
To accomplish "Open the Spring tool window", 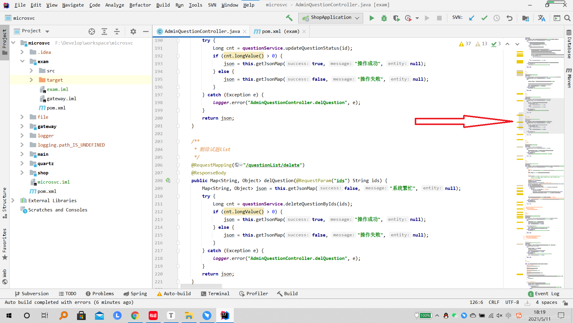I will tap(135, 294).
